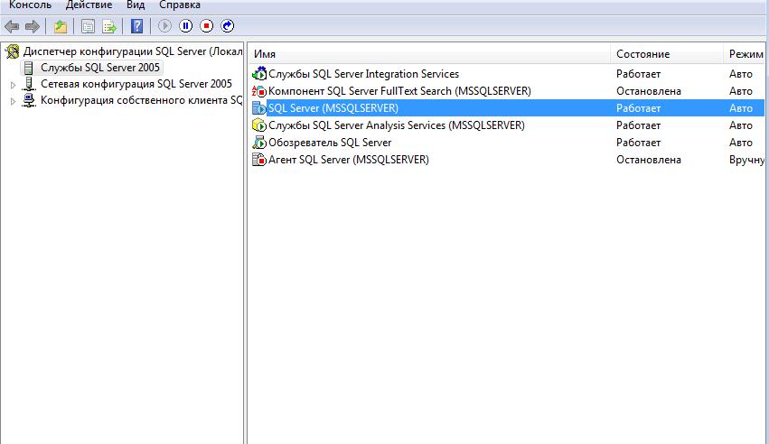This screenshot has width=769, height=444.
Task: Click the FullText Search stopped service icon
Action: pos(259,91)
